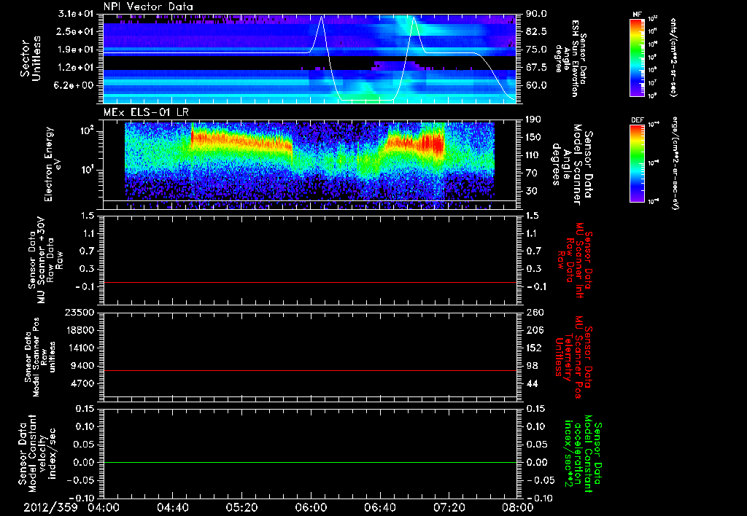Click the 06:40 time axis label
The width and height of the screenshot is (747, 516).
pos(379,507)
